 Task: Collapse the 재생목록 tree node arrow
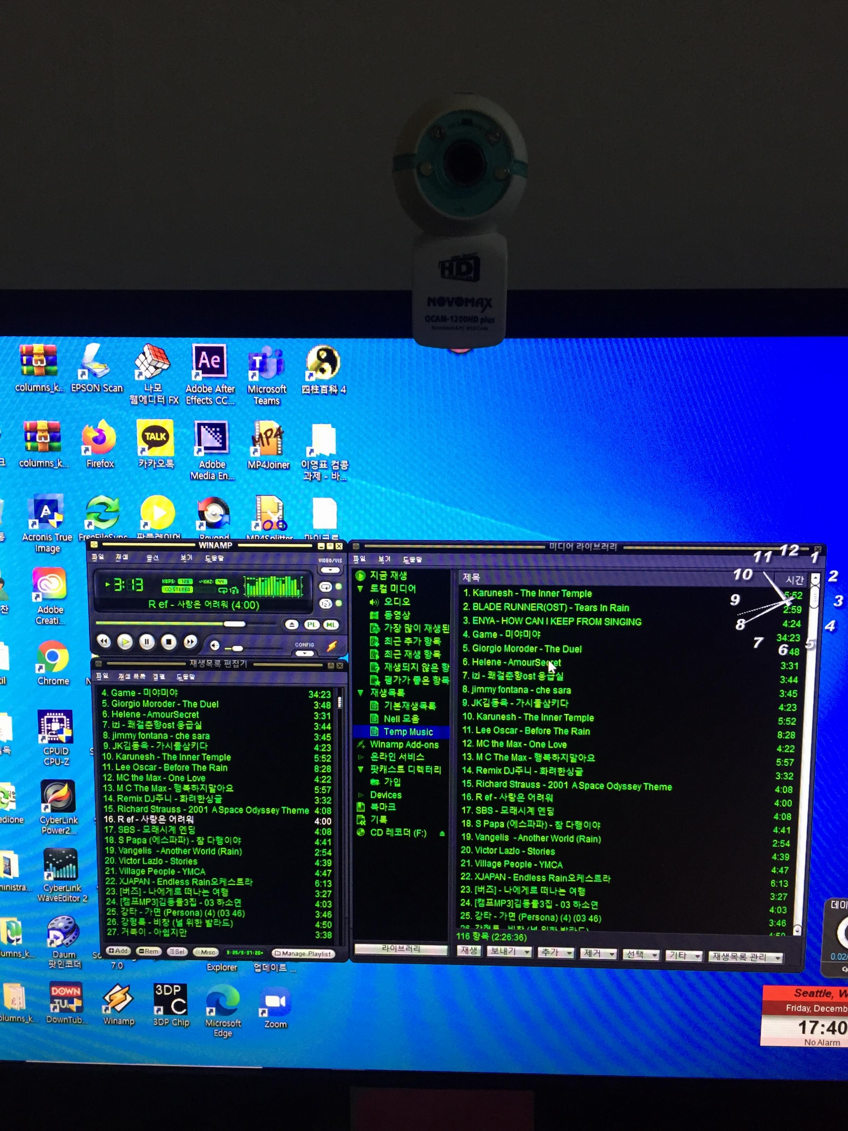coord(360,693)
